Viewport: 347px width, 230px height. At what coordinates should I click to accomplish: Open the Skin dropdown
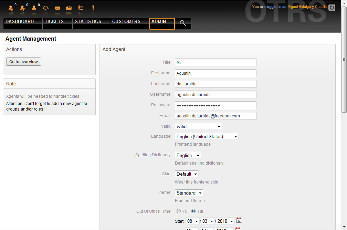click(187, 174)
